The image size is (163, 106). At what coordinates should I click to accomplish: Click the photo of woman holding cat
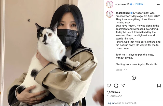pos(52,53)
